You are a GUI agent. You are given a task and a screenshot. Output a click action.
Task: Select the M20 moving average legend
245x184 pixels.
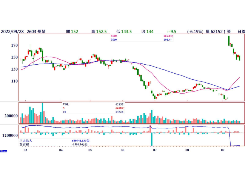(114, 36)
